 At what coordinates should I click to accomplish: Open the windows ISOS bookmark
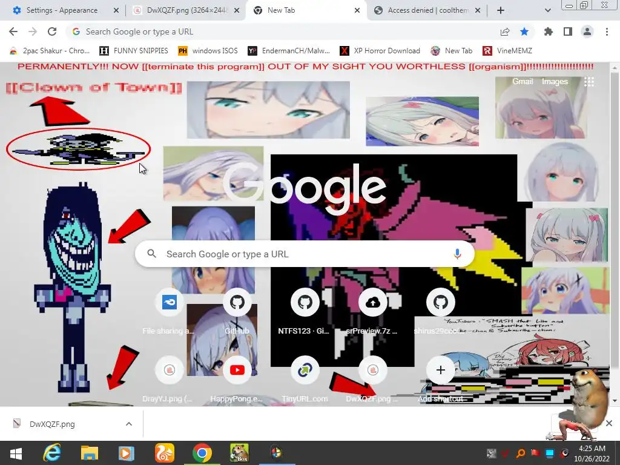point(208,51)
